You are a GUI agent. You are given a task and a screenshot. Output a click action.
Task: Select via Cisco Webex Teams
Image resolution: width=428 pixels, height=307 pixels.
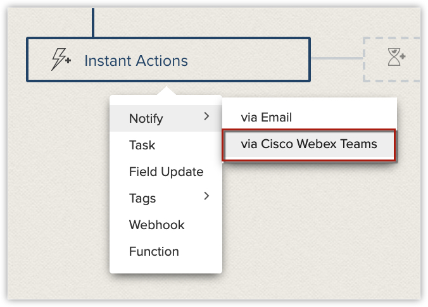[x=309, y=144]
